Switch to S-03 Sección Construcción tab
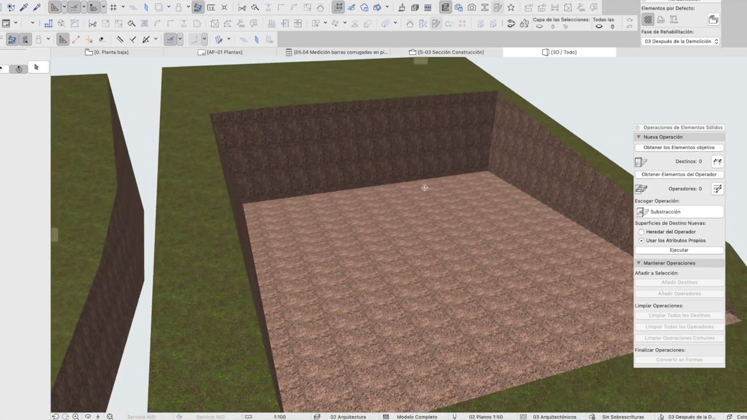 click(x=446, y=52)
